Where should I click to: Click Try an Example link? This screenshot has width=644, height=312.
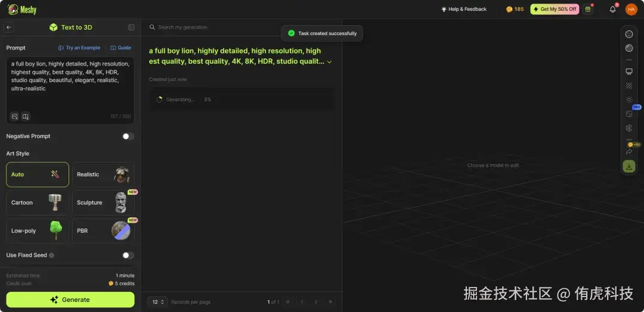(79, 48)
